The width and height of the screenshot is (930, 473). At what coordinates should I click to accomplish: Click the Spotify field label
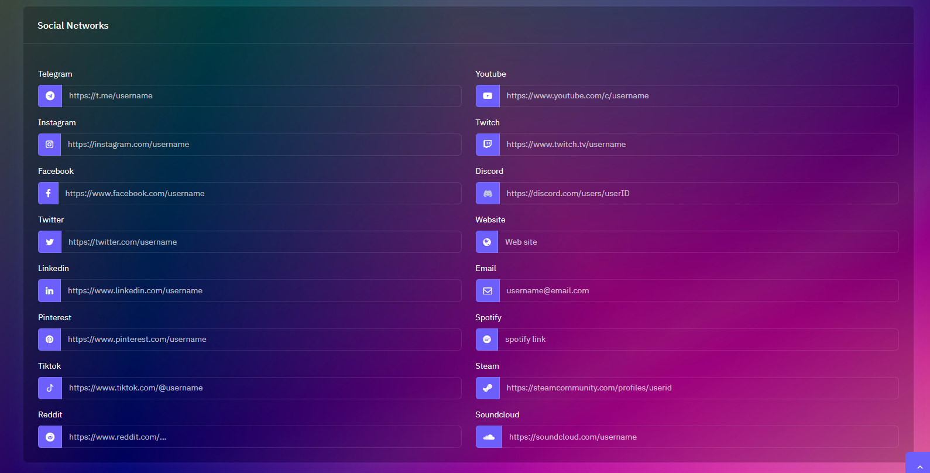point(489,317)
